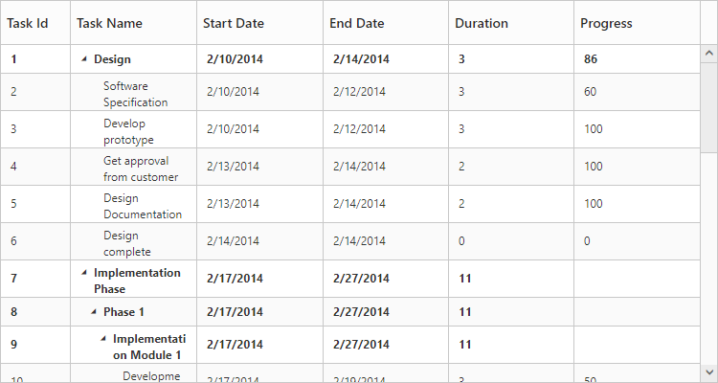
Task: Sort by Task Id column header
Action: click(x=28, y=23)
